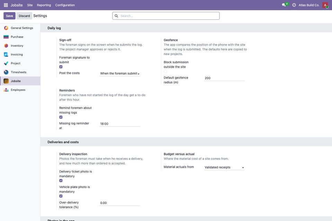
Task: Toggle Vehicle plate photo is mandatory
Action: click(x=61, y=196)
